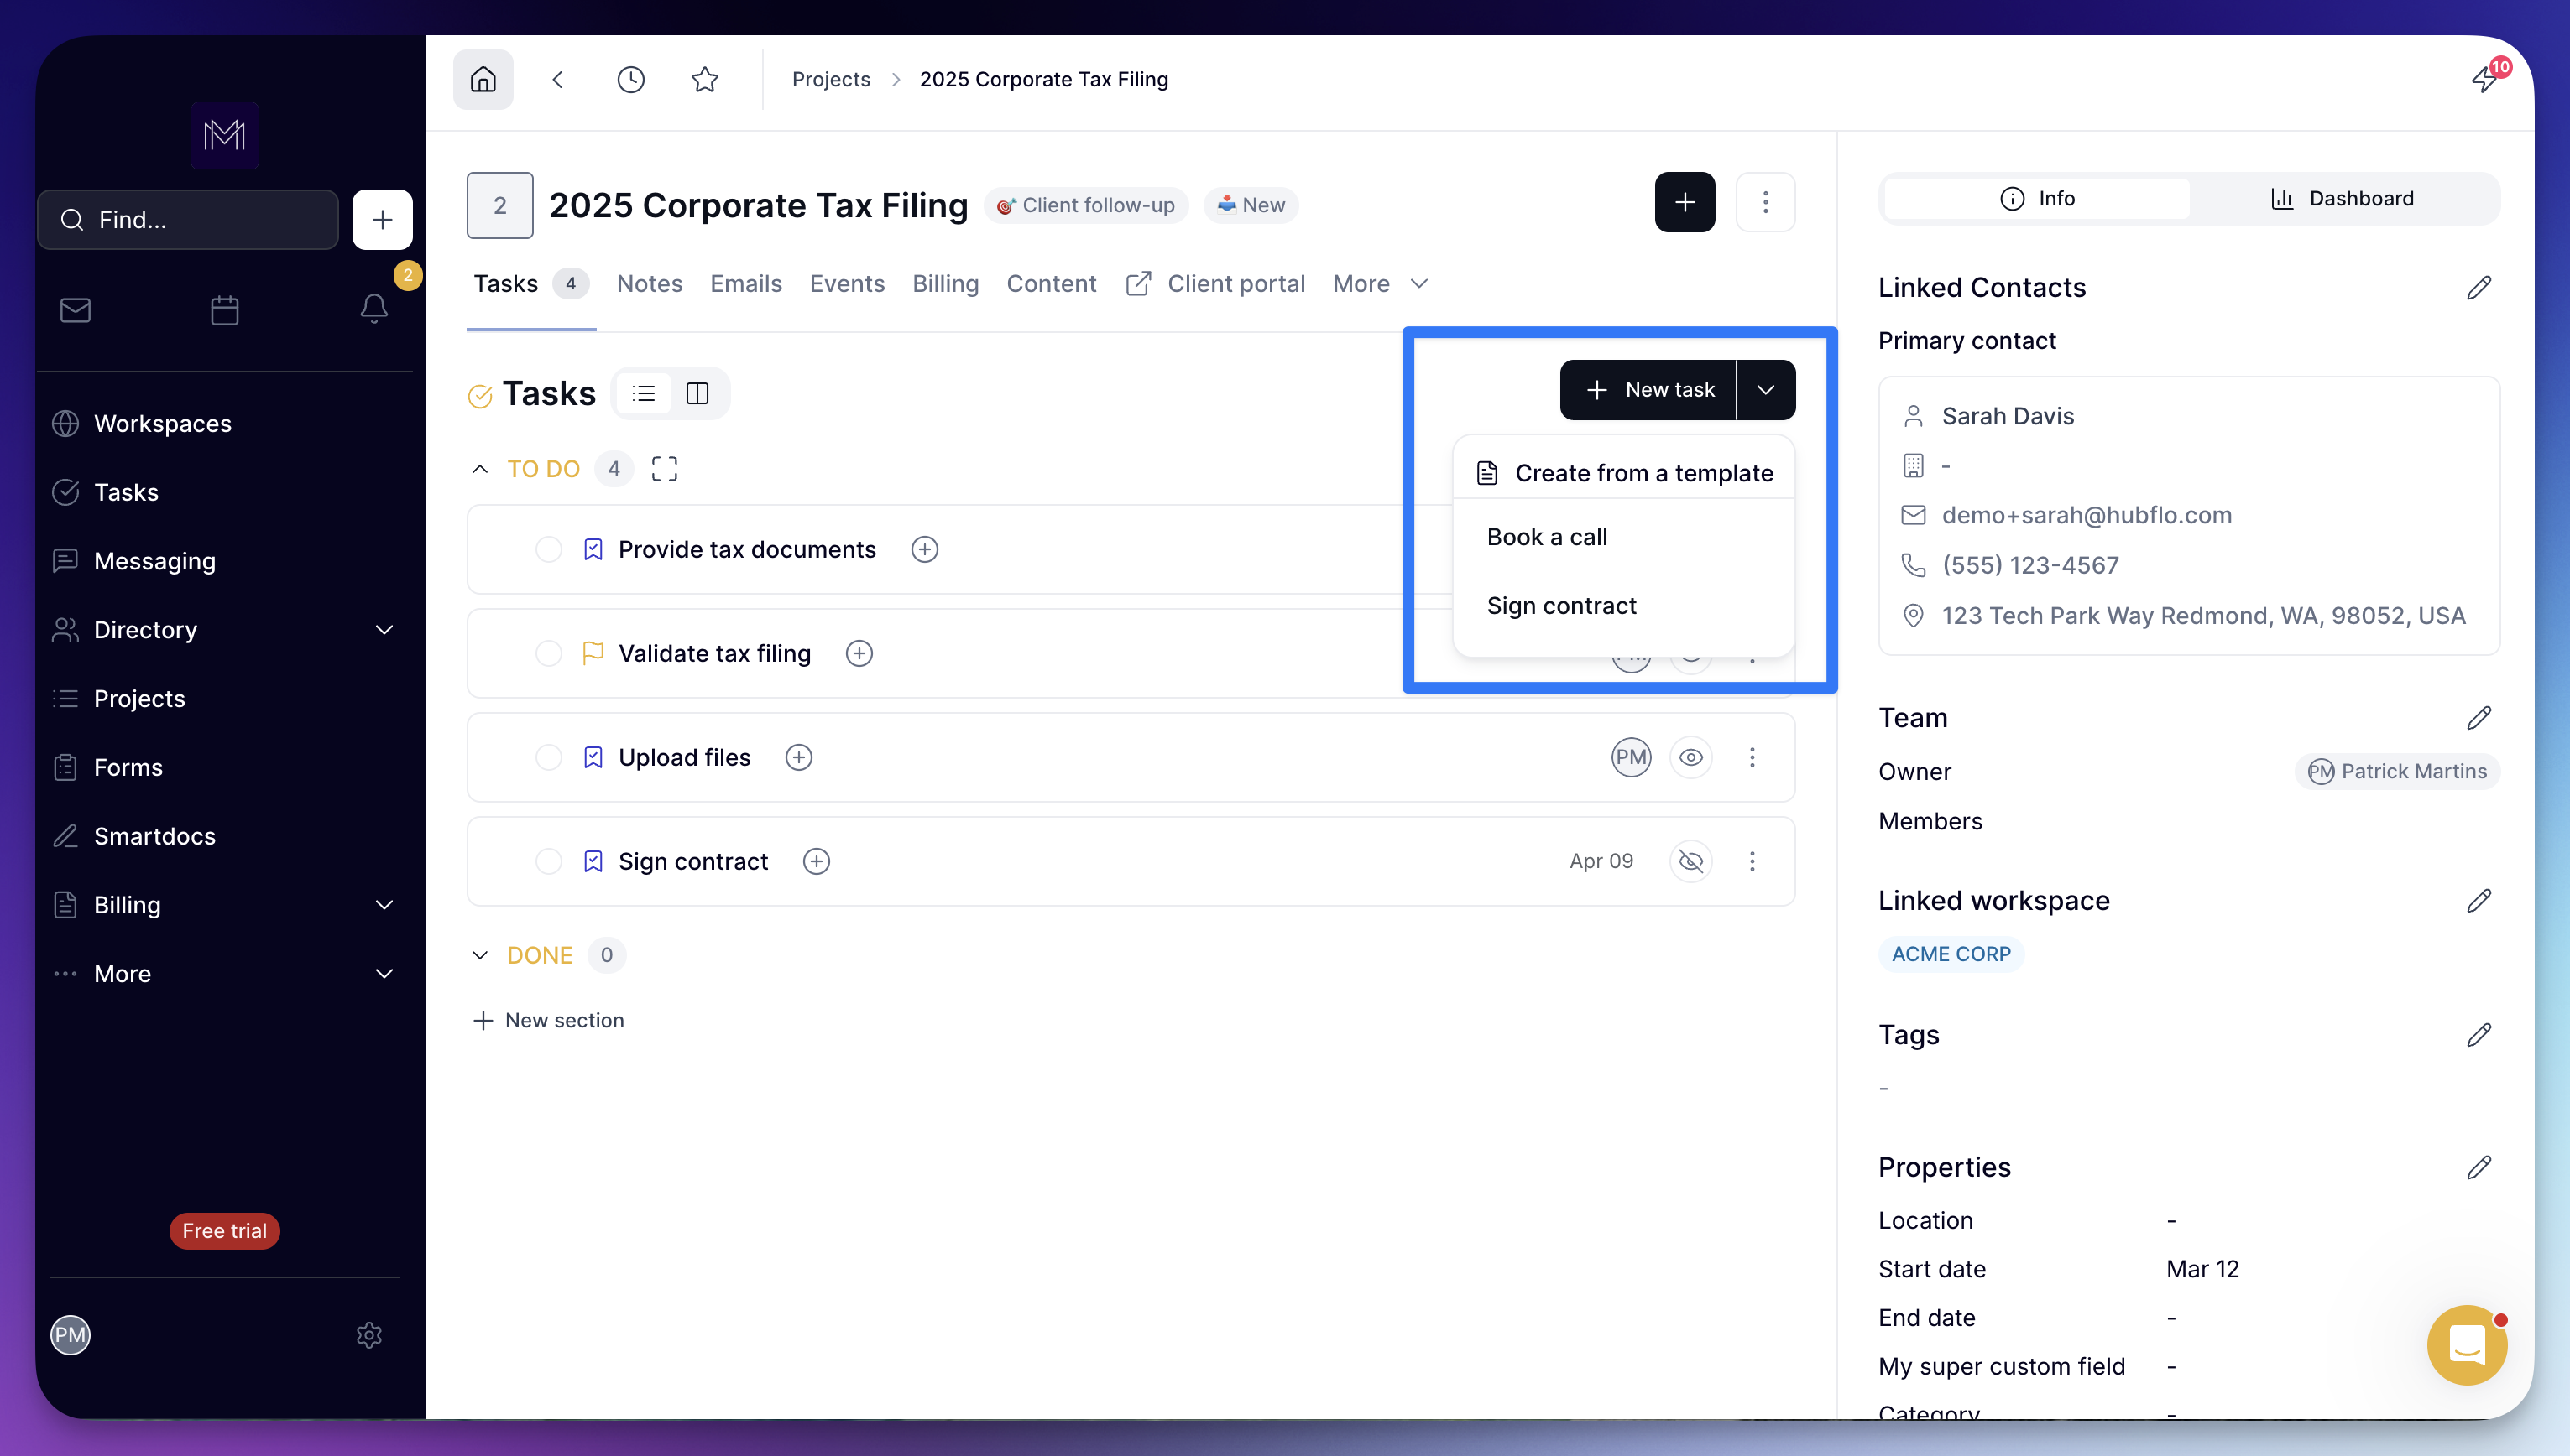
Task: Open the Events tab
Action: [x=848, y=284]
